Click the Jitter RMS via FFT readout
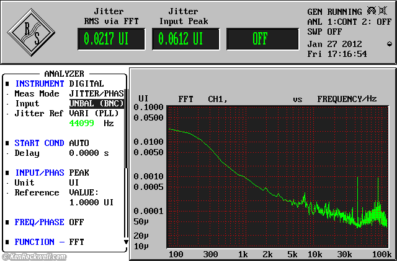Image resolution: width=397 pixels, height=261 pixels. pyautogui.click(x=109, y=39)
